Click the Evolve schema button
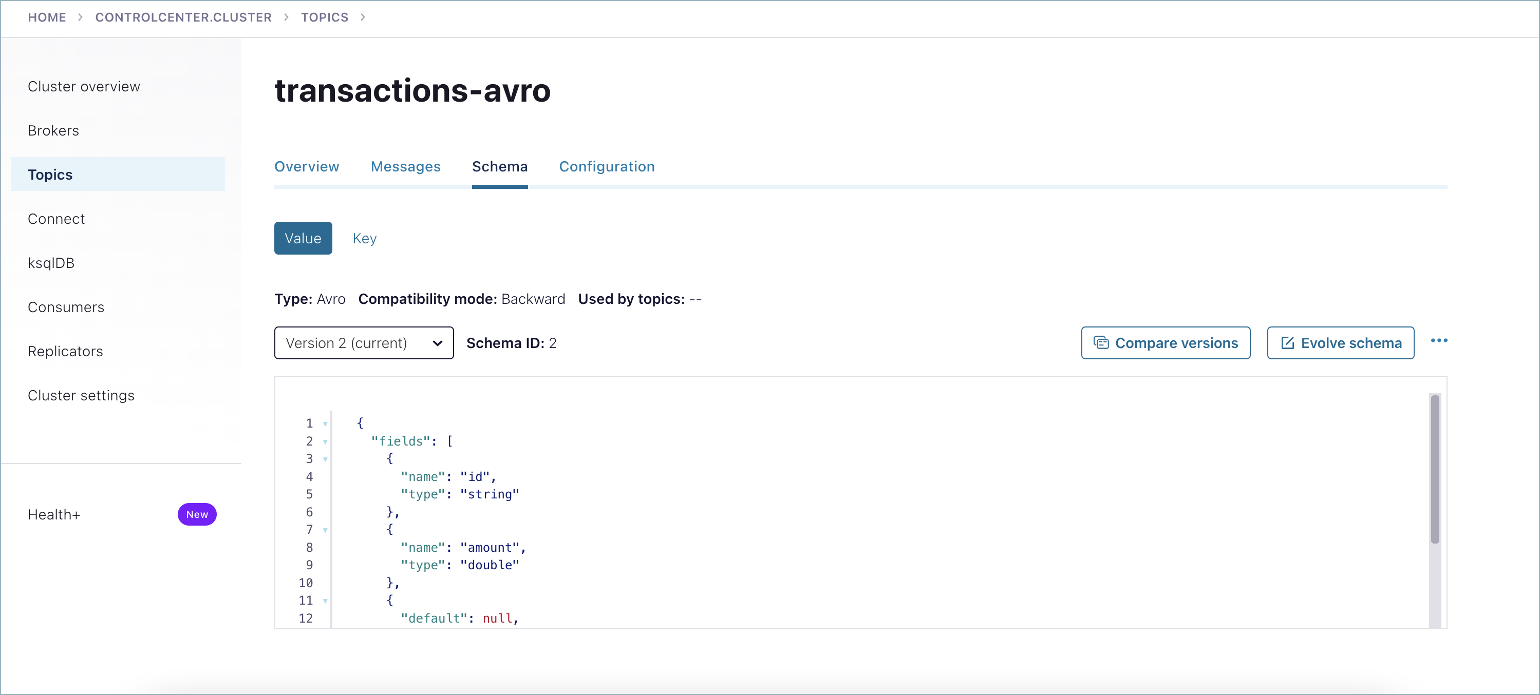Image resolution: width=1540 pixels, height=695 pixels. pos(1340,342)
